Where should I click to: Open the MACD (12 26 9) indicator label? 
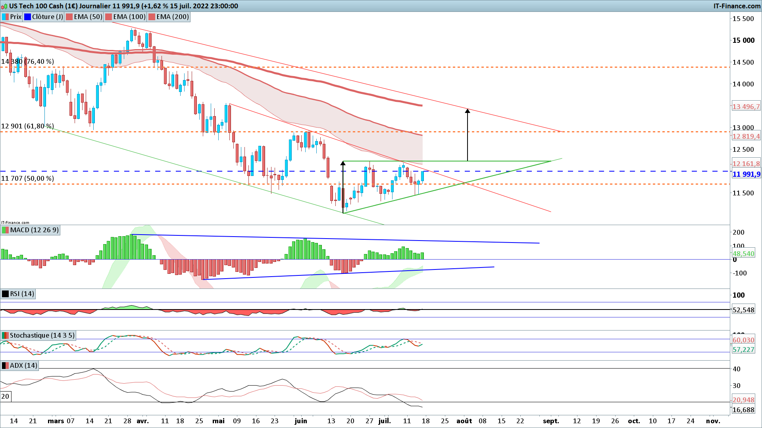point(34,230)
